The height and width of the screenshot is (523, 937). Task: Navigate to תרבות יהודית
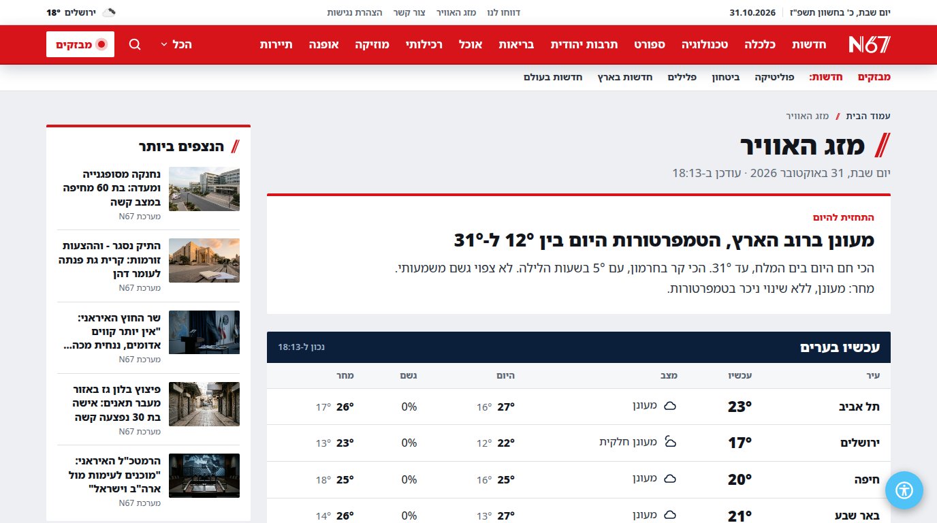(584, 44)
